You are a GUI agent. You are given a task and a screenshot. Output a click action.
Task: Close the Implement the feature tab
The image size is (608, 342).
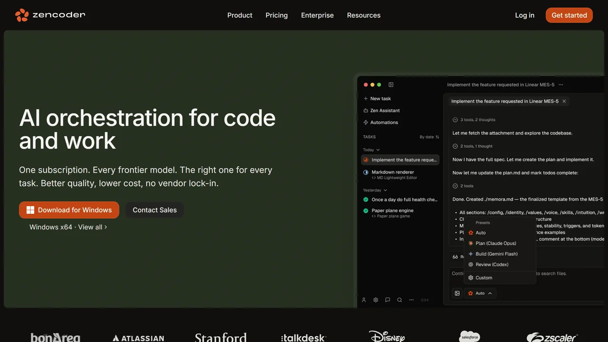(564, 101)
